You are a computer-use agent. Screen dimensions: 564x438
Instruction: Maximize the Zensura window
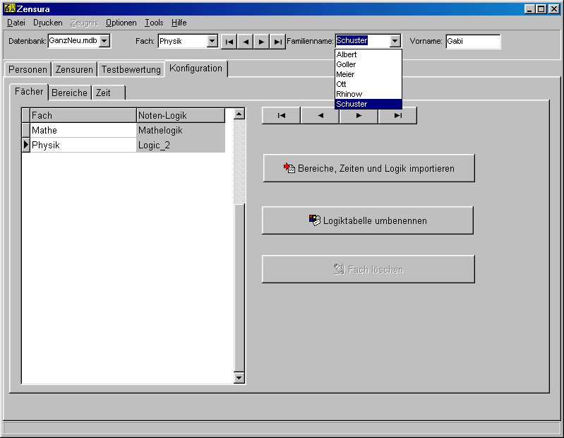[x=541, y=8]
